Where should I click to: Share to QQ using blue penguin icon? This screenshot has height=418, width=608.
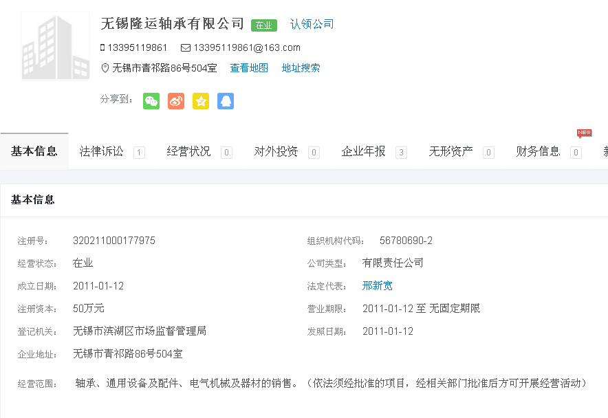pyautogui.click(x=226, y=101)
